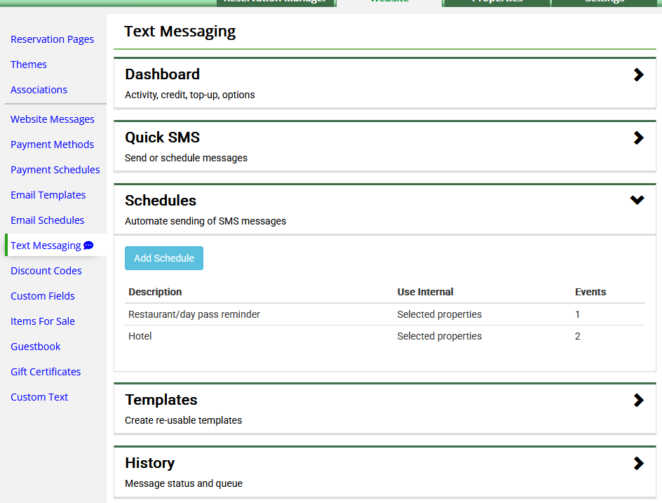Screen dimensions: 662x503
Task: Expand the Templates section arrow
Action: pyautogui.click(x=638, y=401)
